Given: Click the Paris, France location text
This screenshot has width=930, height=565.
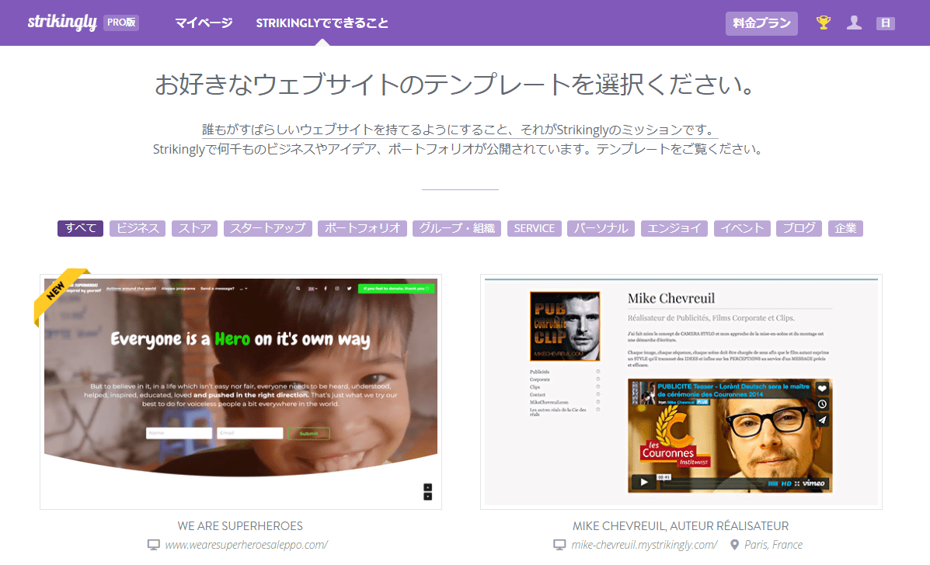Looking at the screenshot, I should pyautogui.click(x=773, y=545).
